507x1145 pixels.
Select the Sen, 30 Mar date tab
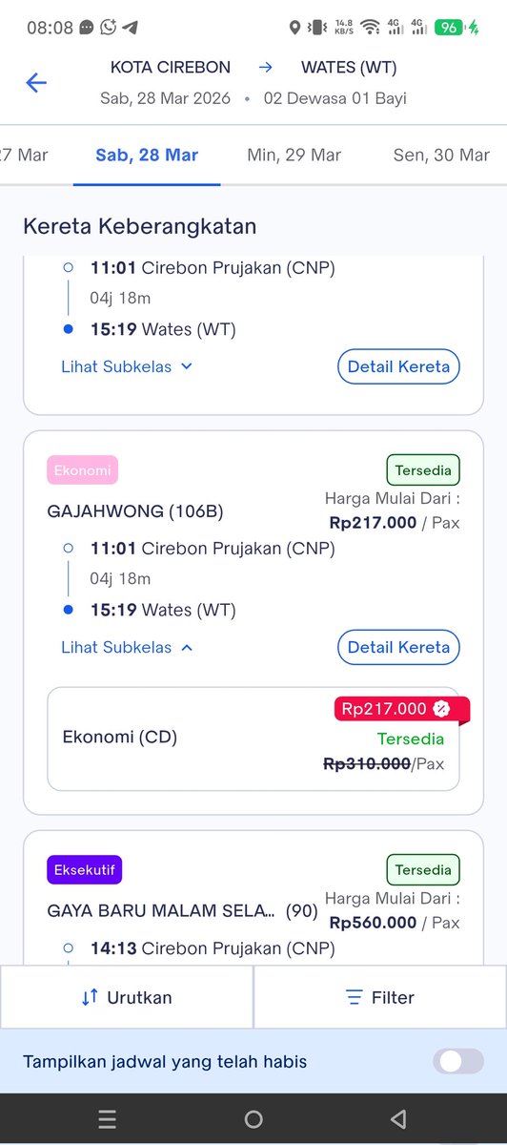click(440, 155)
